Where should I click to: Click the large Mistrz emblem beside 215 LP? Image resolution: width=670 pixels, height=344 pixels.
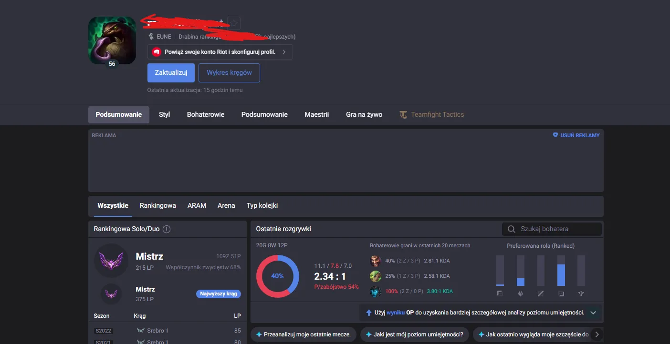pyautogui.click(x=111, y=261)
